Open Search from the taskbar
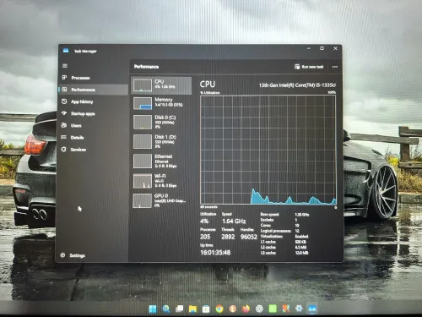The image size is (422, 317). click(166, 309)
